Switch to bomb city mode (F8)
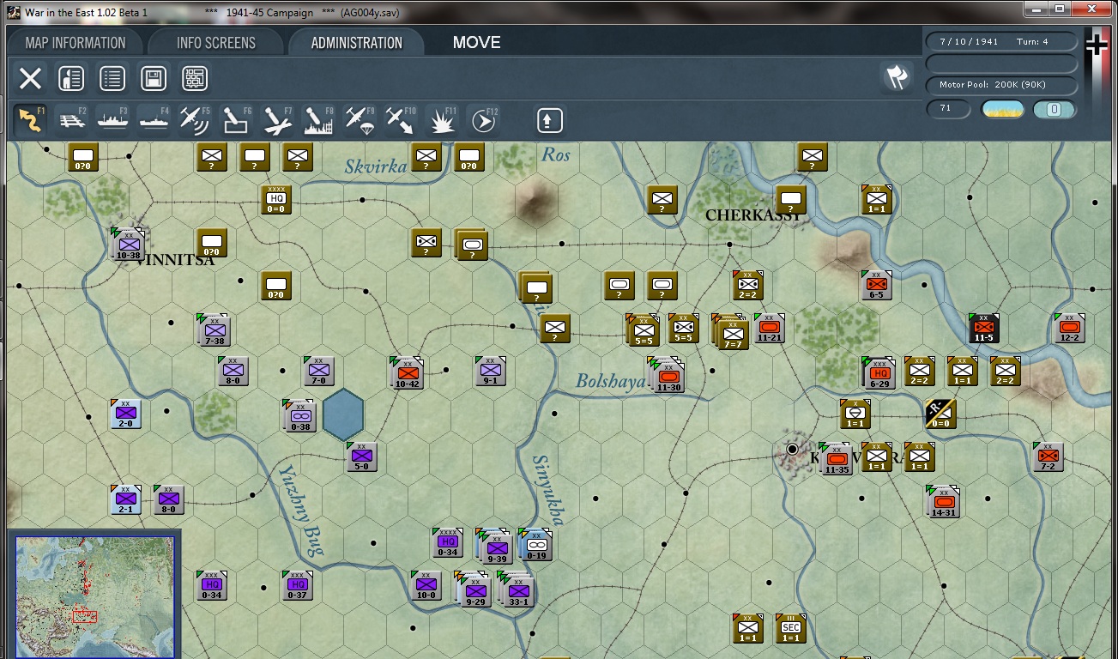 click(x=318, y=120)
